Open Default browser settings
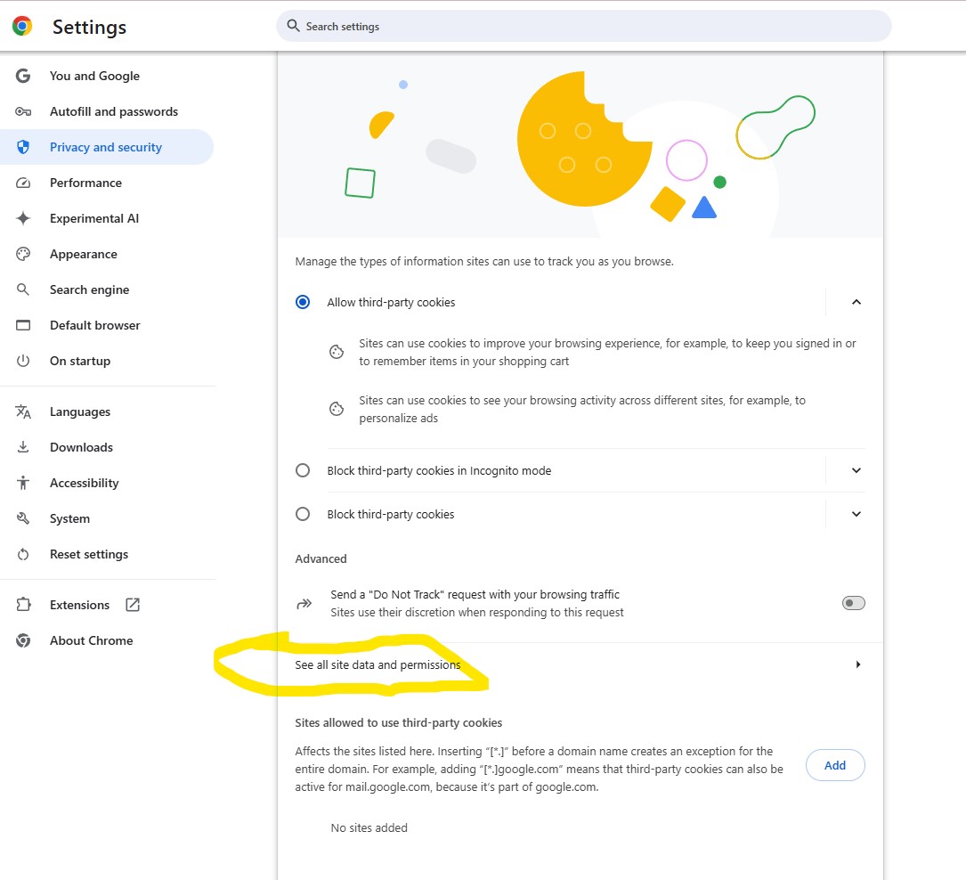The image size is (966, 880). coord(107,325)
